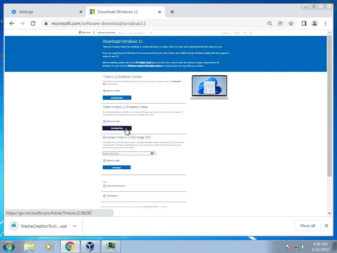337x253 pixels.
Task: Click the Action Center flag icon
Action: (288, 247)
